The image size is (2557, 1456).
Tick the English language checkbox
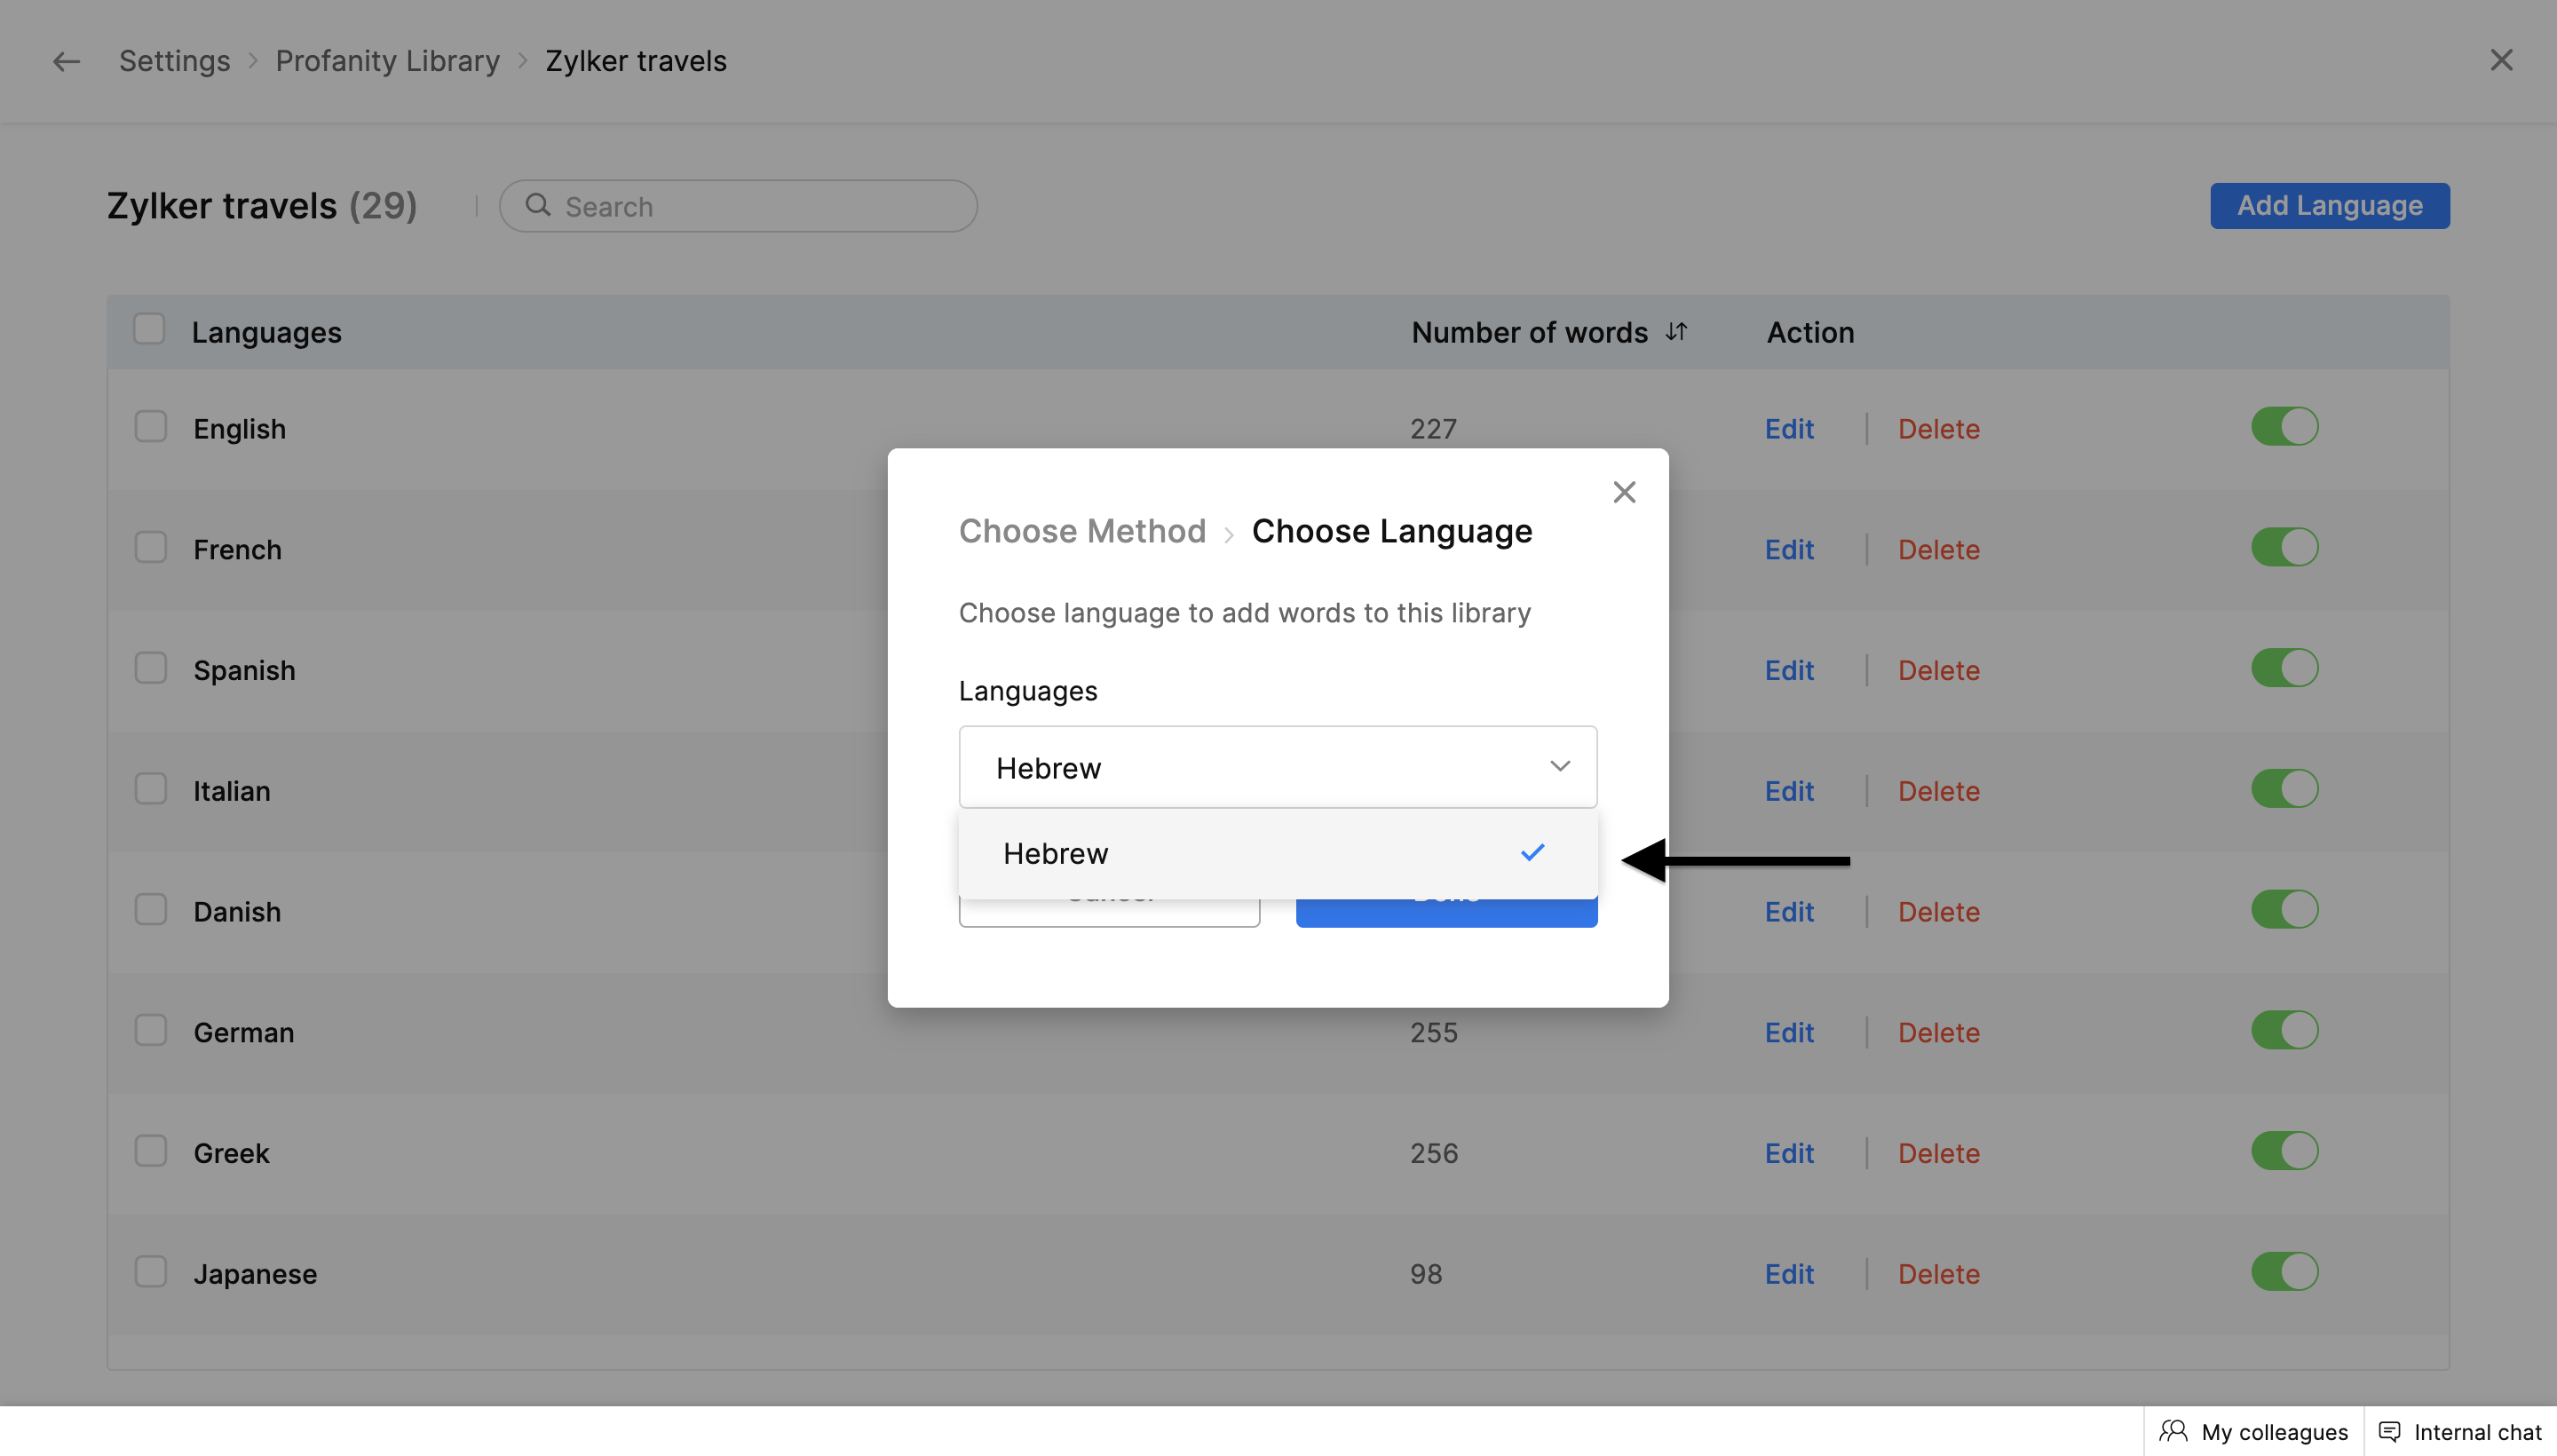pos(151,427)
